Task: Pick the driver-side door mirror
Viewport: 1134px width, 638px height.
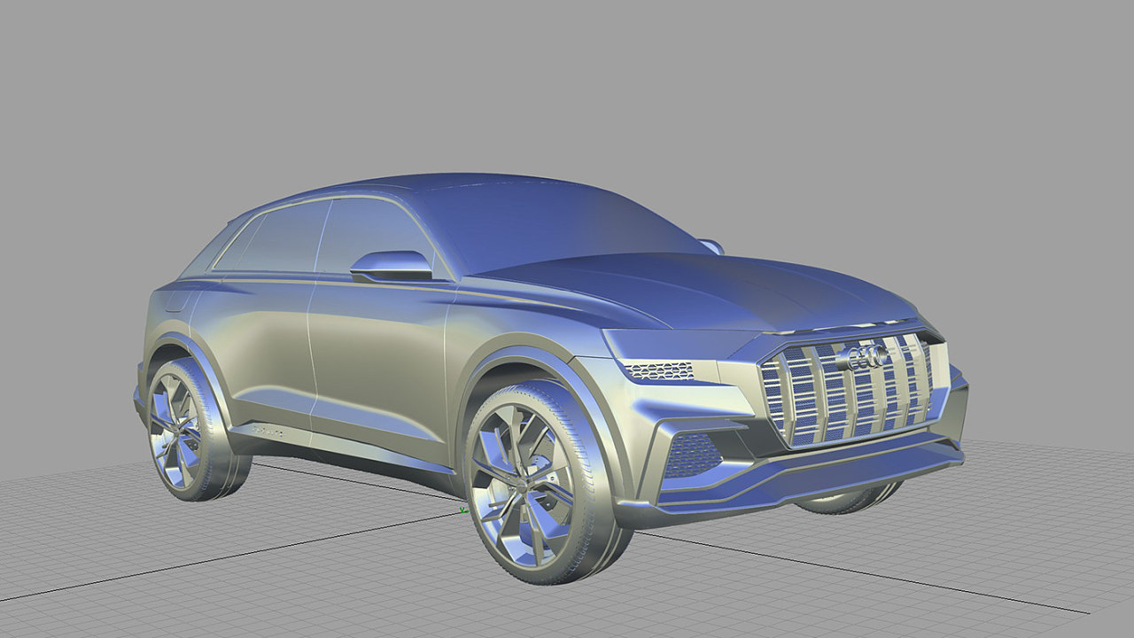Action: [391, 265]
